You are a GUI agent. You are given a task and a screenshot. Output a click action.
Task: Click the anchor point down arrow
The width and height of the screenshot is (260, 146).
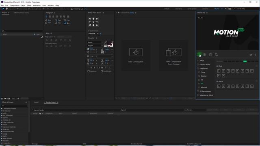click(93, 25)
